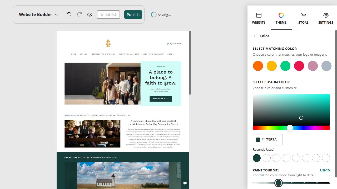Click the undo arrow icon in toolbar
Screen dimensions: 337x189
69,14
